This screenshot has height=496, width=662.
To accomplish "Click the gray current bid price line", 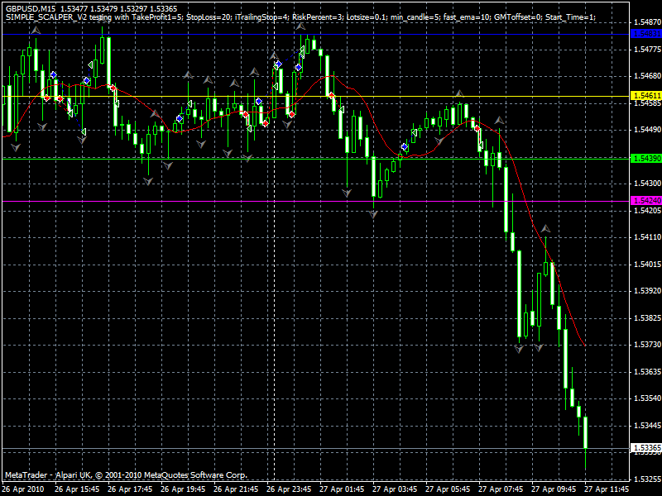I will coord(316,449).
